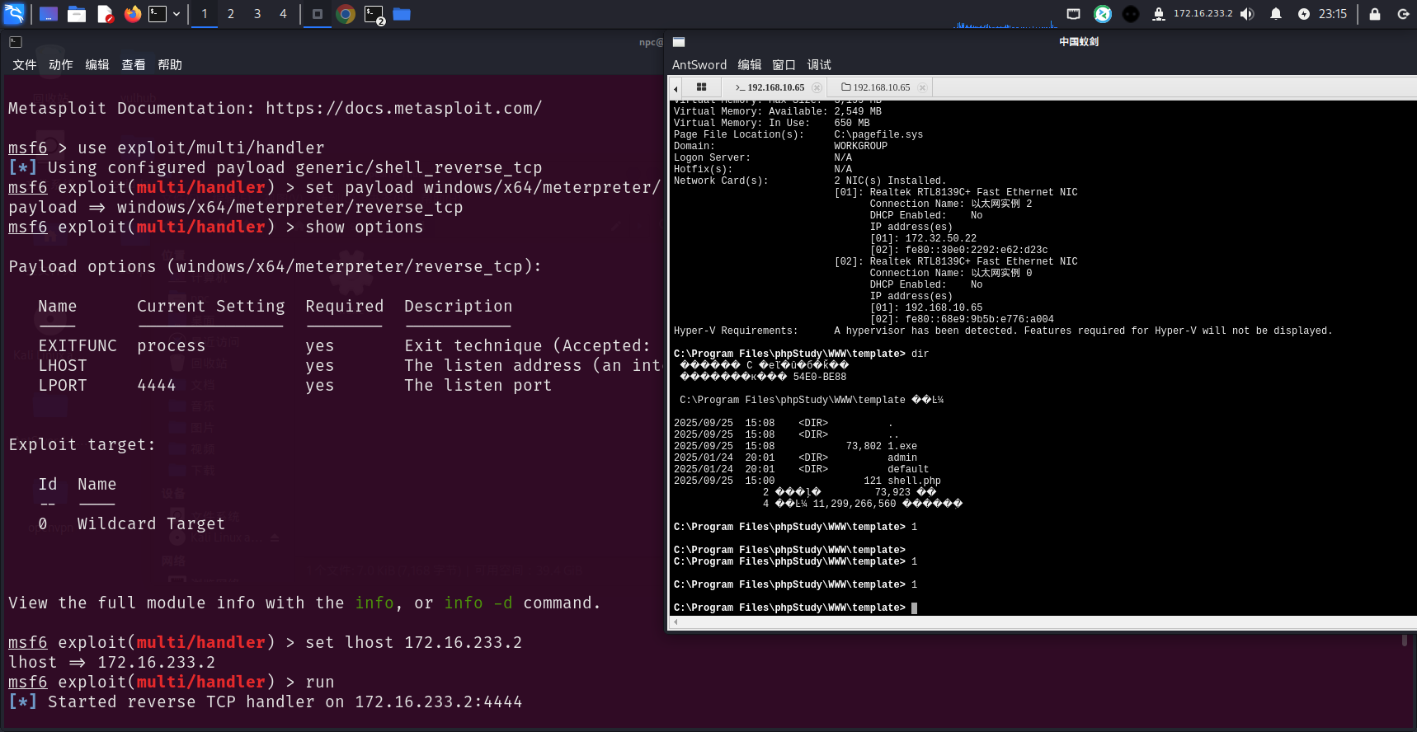Open the 帮助 menu in the terminal
This screenshot has height=732, width=1417.
coord(169,65)
